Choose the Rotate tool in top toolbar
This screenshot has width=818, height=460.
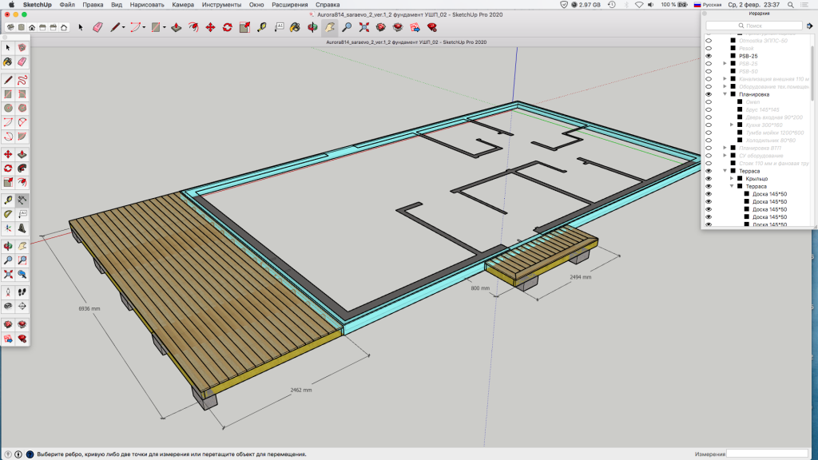[x=228, y=27]
